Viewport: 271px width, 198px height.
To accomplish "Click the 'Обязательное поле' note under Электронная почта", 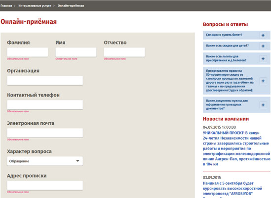I will 18,140.
